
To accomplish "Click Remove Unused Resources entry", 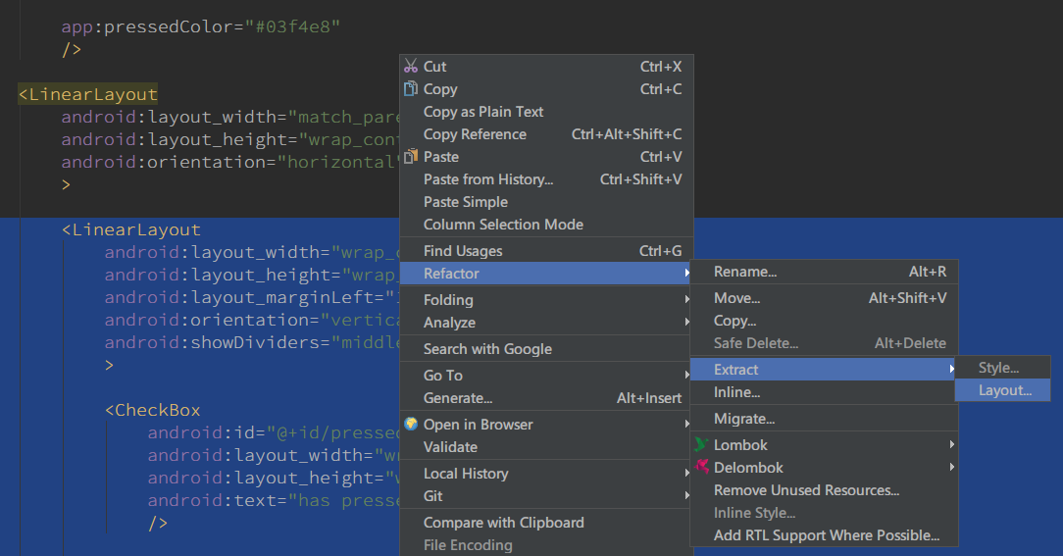I will 806,490.
